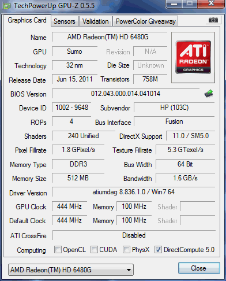
Task: Click the empty Shader field in Default Clock row
Action: pos(197,220)
